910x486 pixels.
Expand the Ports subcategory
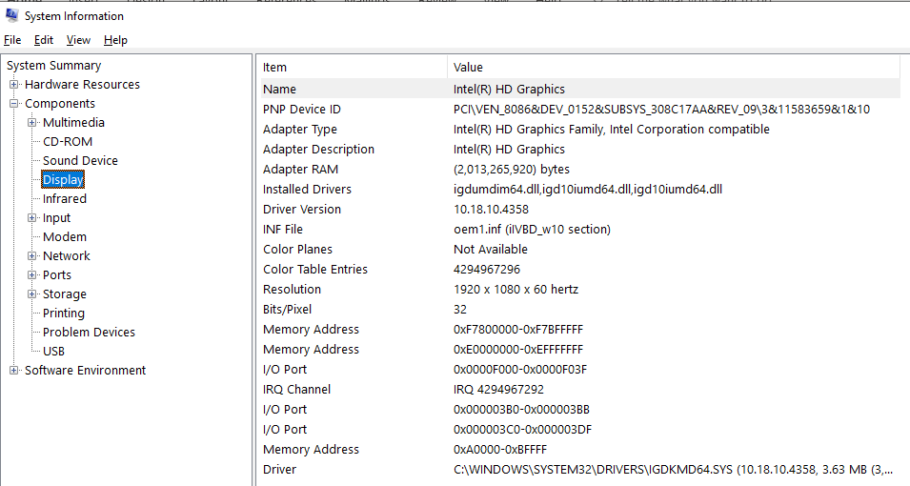coord(31,275)
